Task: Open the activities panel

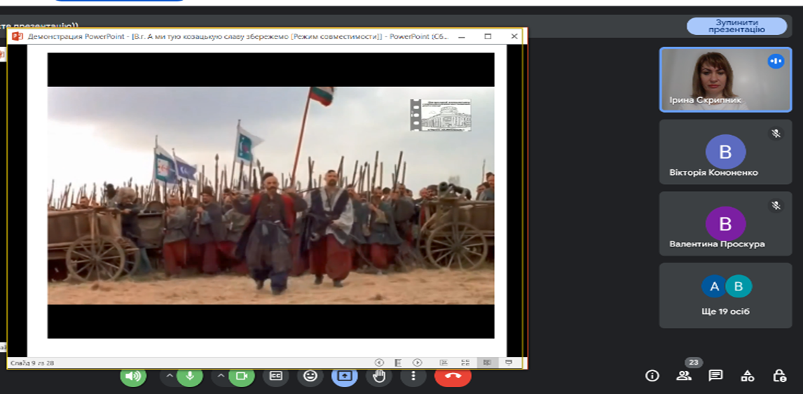Action: [x=748, y=376]
